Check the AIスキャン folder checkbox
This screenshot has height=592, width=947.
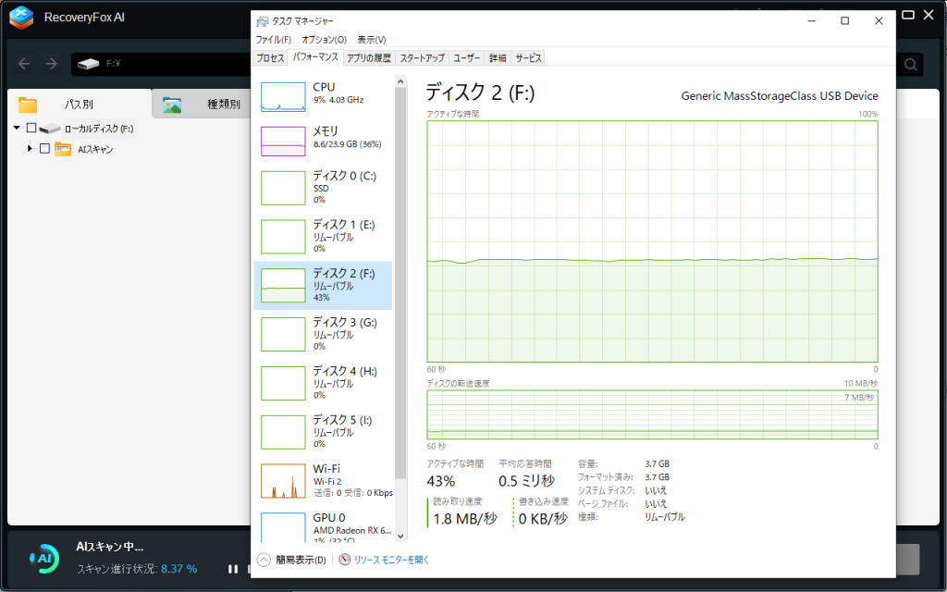click(44, 149)
